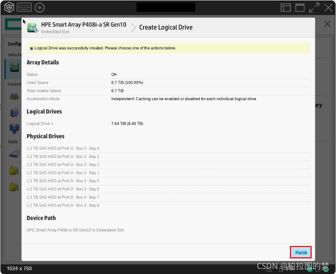Click the Status row label
The width and height of the screenshot is (336, 274).
(32, 74)
